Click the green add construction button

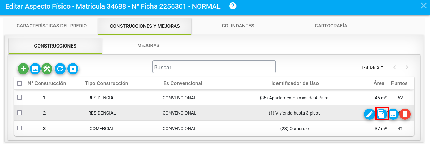click(23, 69)
